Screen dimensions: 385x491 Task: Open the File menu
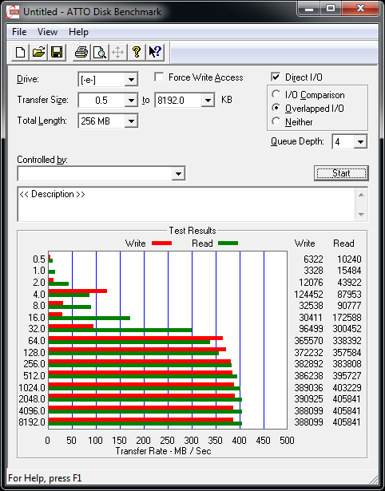pos(19,32)
